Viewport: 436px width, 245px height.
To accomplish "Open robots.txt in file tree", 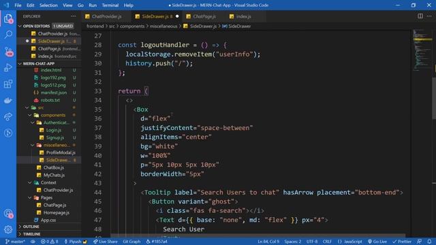I will click(50, 100).
